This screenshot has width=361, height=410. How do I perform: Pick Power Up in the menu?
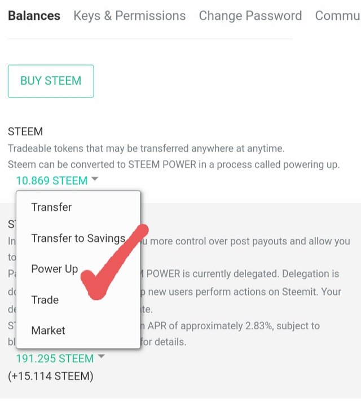[x=54, y=268]
